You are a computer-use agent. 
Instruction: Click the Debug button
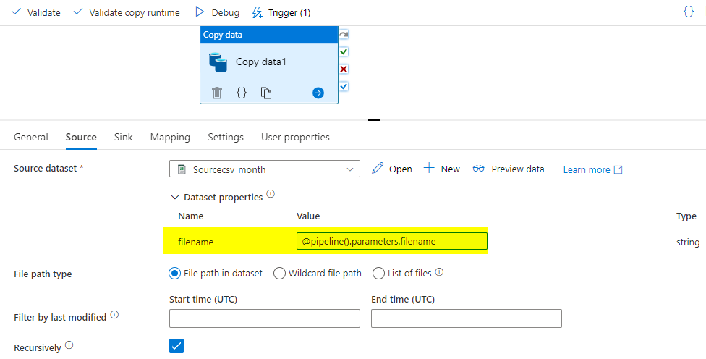[218, 12]
